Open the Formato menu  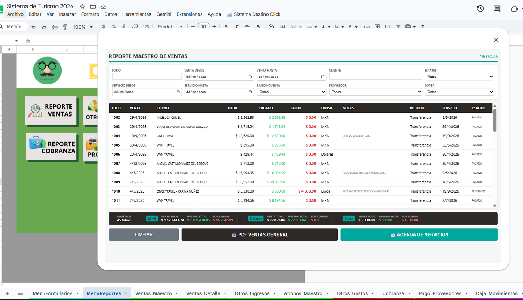click(x=90, y=14)
